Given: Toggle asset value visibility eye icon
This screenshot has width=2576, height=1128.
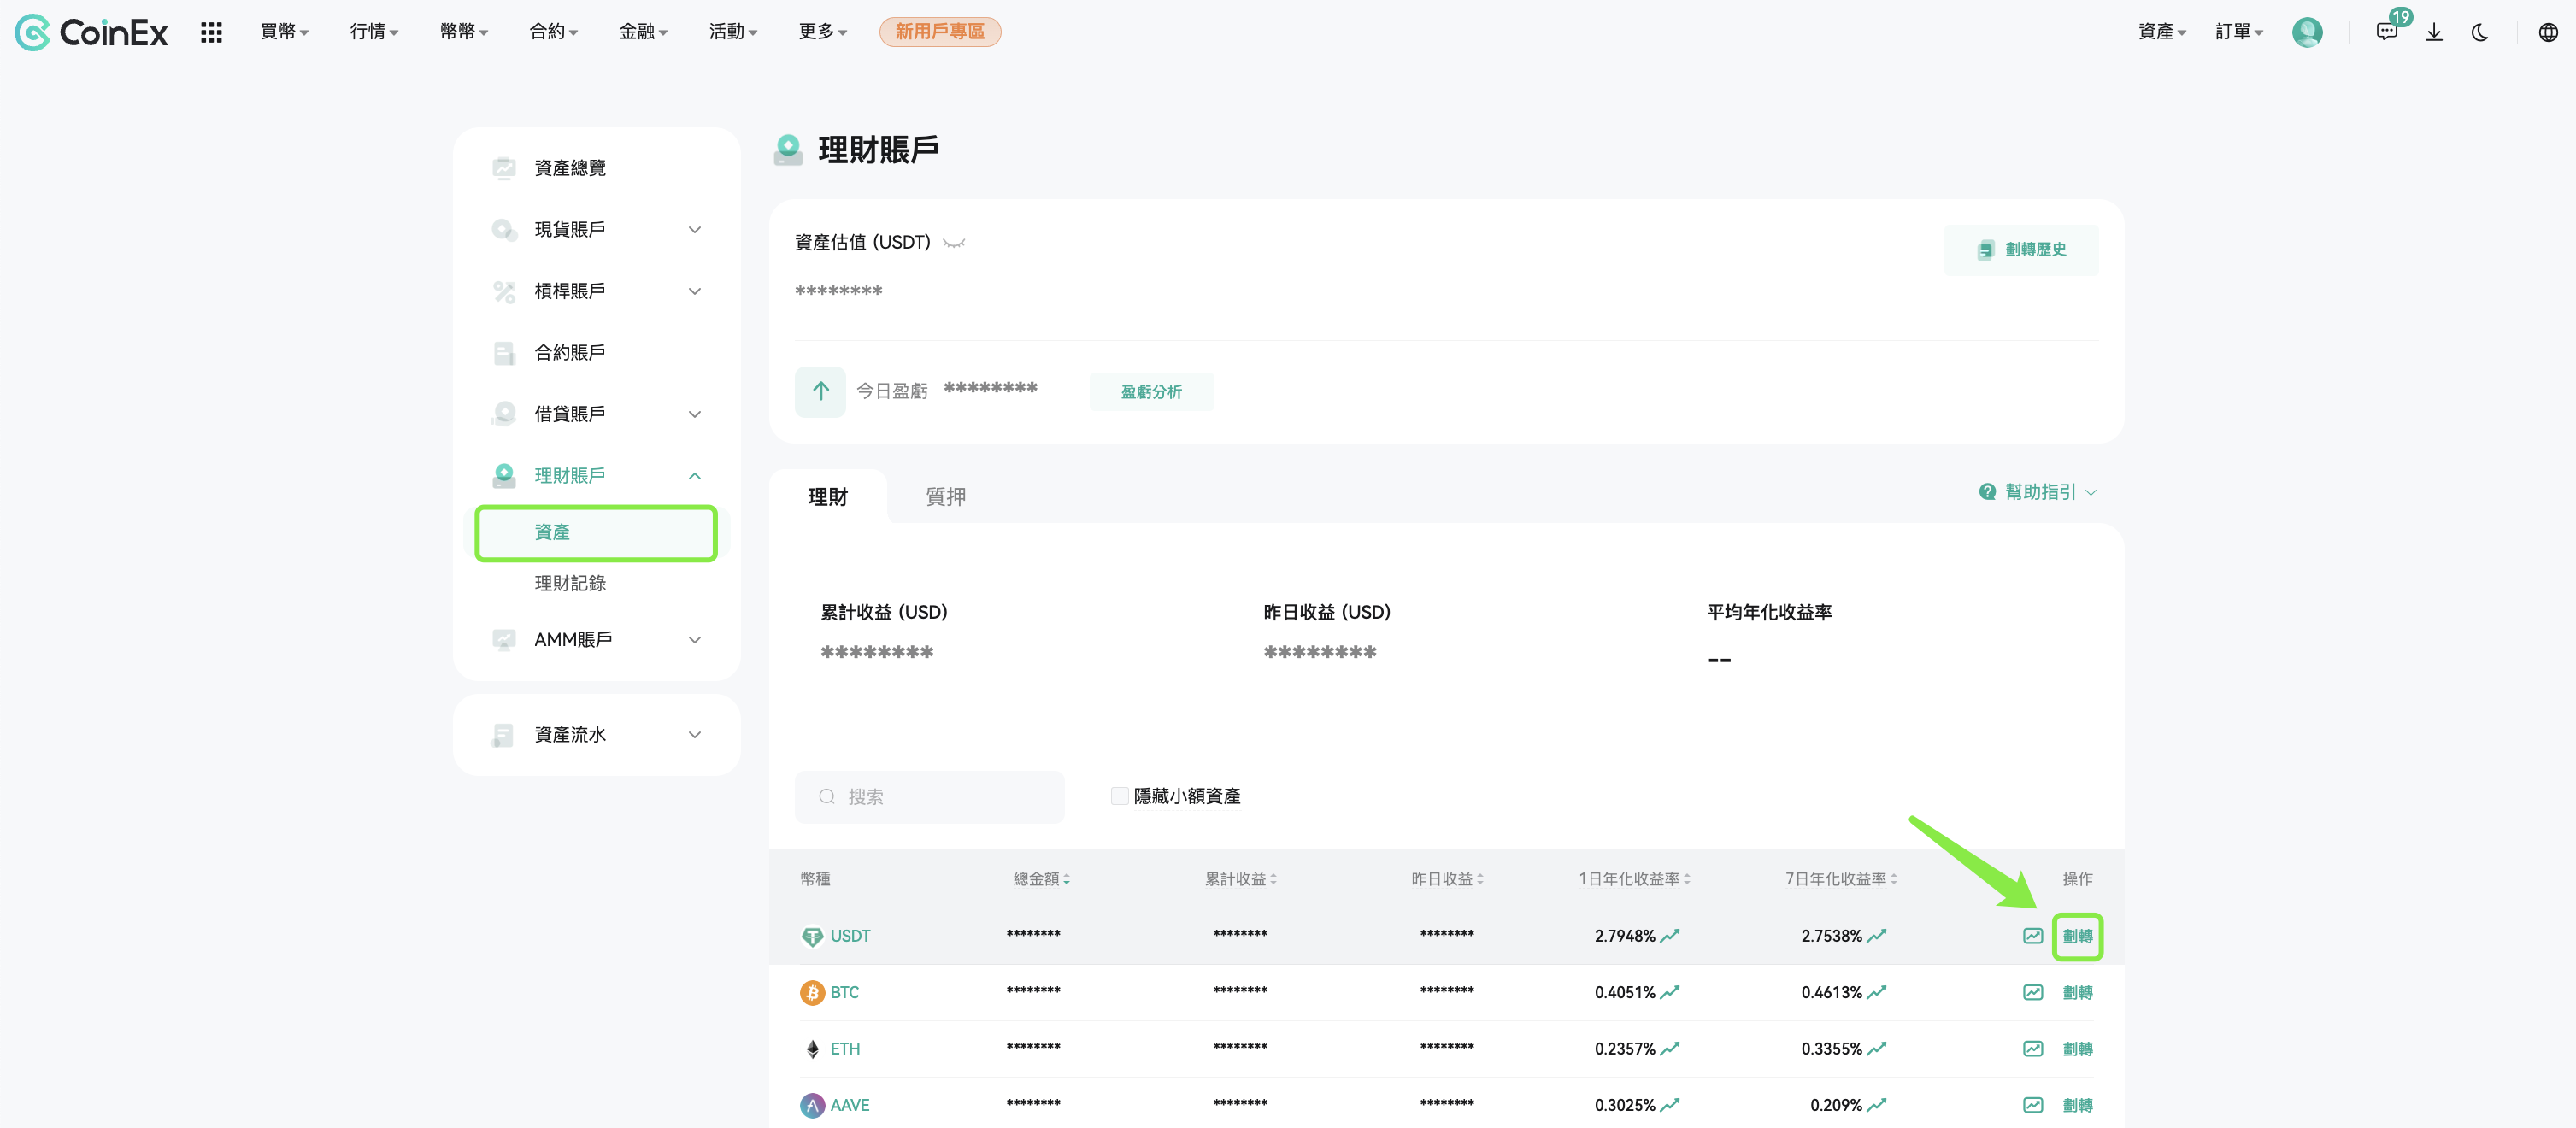Looking at the screenshot, I should (954, 243).
